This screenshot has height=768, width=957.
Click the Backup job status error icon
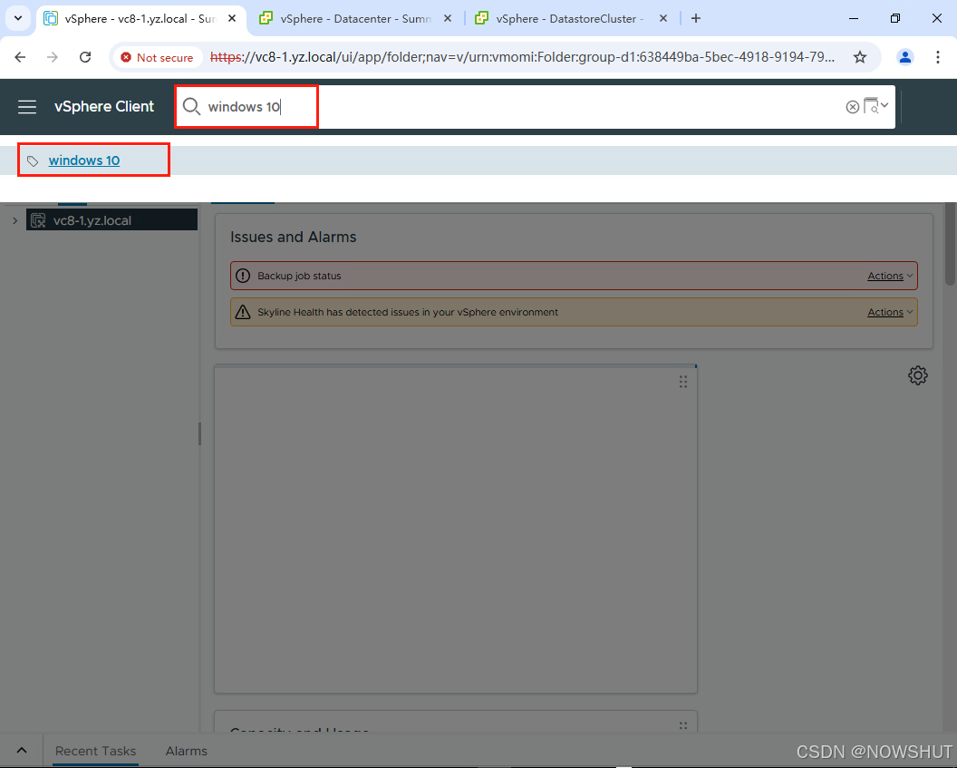click(243, 276)
